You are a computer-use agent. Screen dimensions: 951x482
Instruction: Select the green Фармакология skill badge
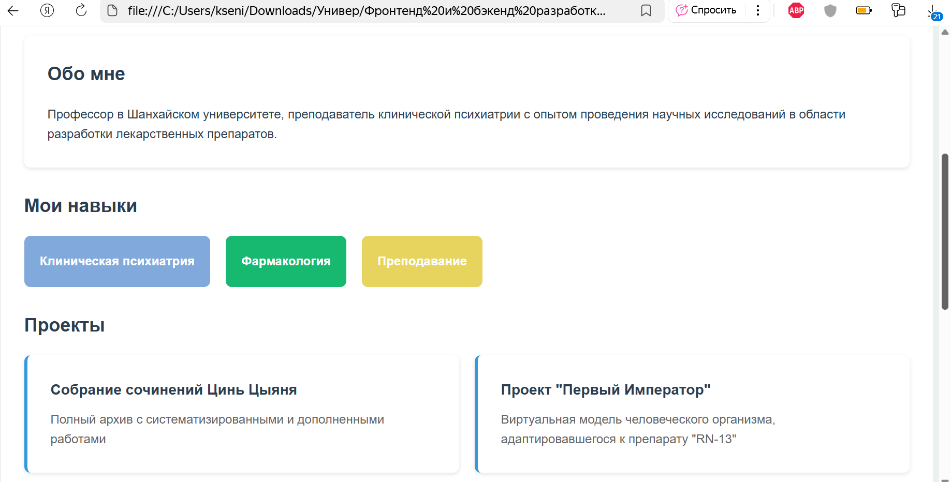[x=286, y=261]
